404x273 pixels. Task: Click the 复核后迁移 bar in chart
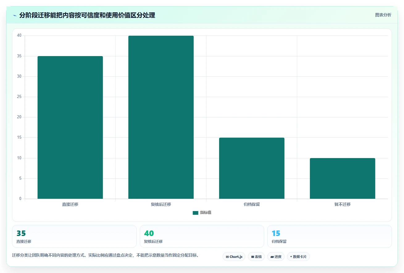pos(161,117)
